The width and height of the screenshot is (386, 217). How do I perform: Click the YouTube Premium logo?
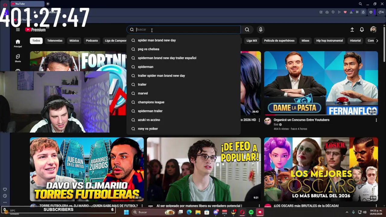(x=35, y=30)
